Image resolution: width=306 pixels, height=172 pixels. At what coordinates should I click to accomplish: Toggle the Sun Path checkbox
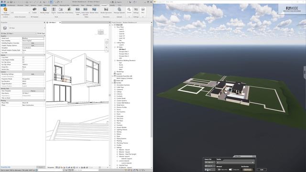(x=23, y=53)
